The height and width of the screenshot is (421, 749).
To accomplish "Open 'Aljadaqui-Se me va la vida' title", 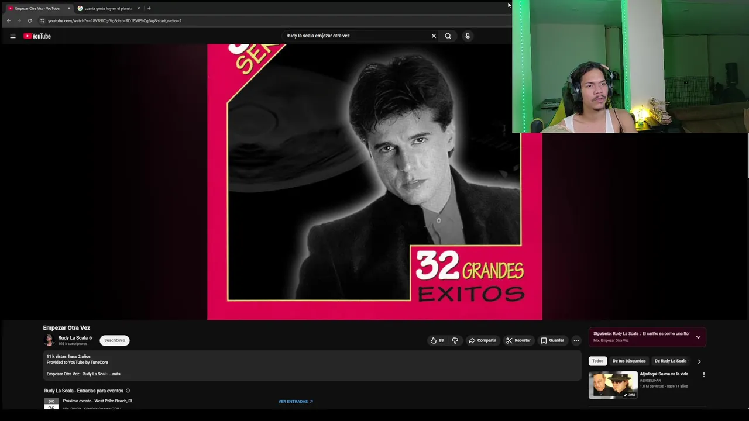I will click(x=664, y=374).
